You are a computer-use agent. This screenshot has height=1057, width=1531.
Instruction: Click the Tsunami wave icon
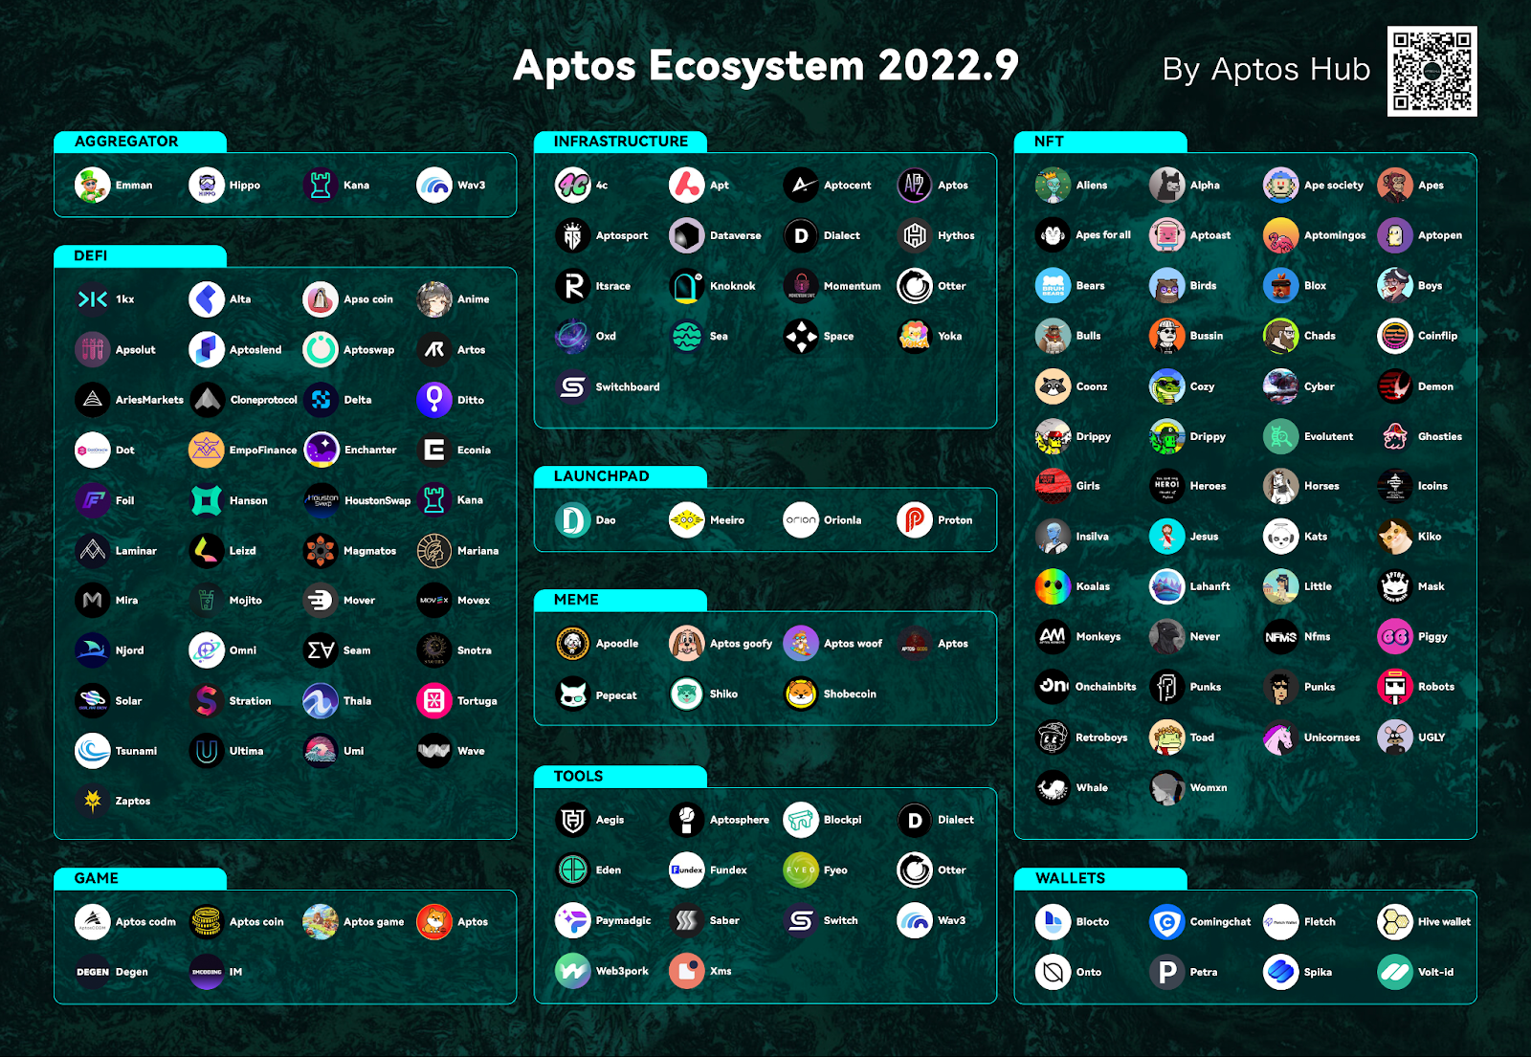point(93,751)
